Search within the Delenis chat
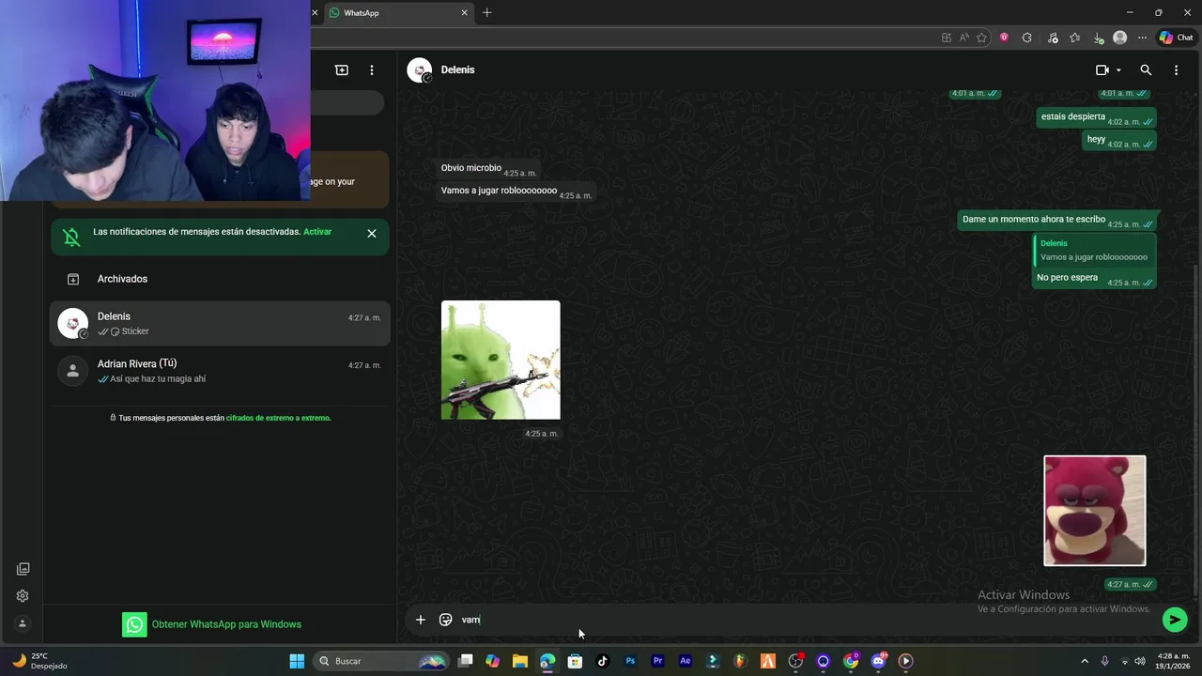 click(1146, 70)
